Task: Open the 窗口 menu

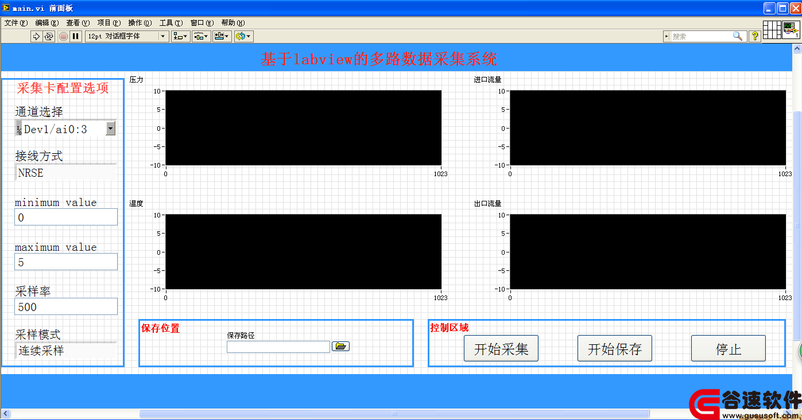Action: [202, 23]
